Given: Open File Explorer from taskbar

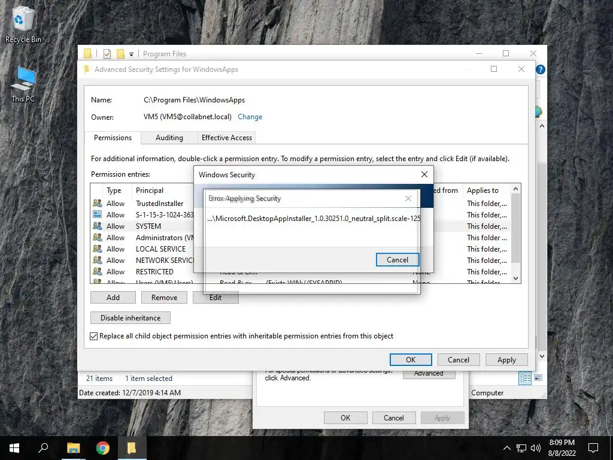Looking at the screenshot, I should coord(73,448).
